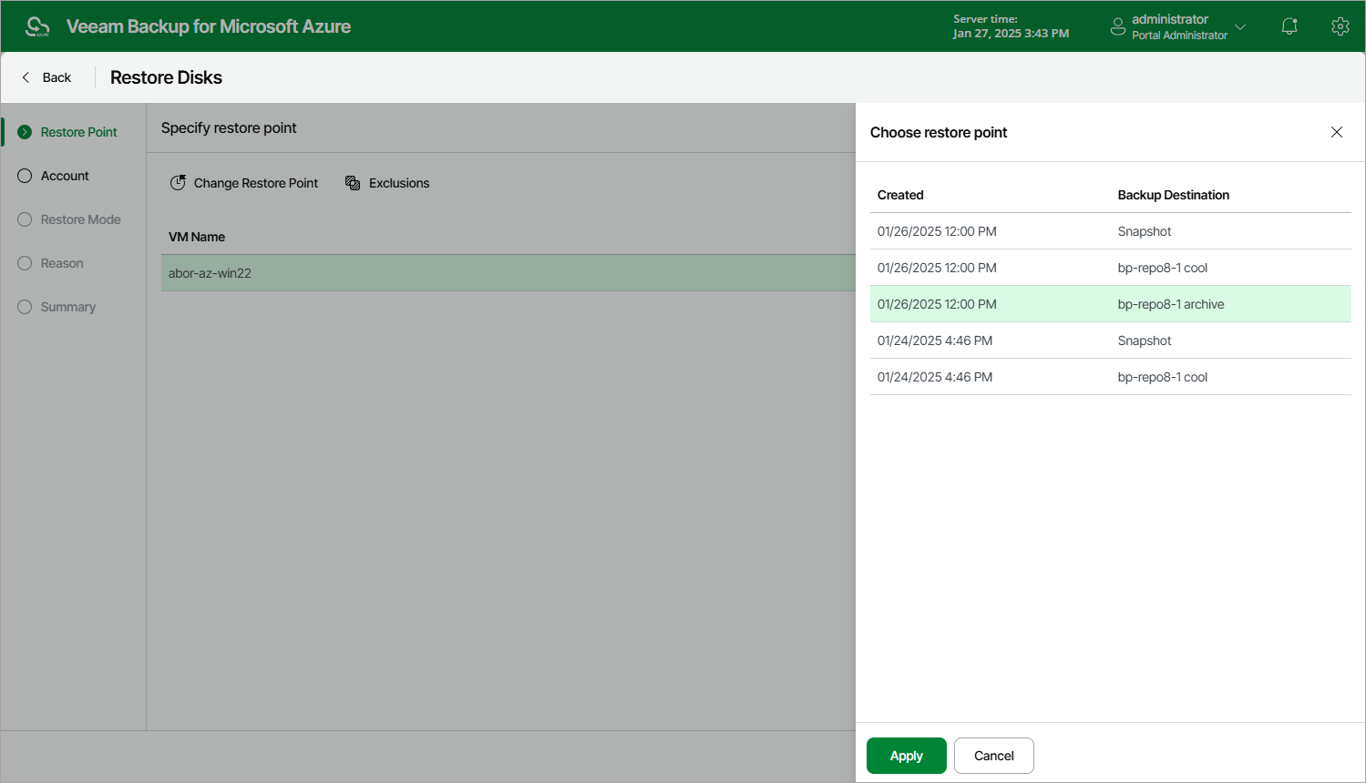This screenshot has height=783, width=1366.
Task: Click the Account step indicator circle
Action: tap(25, 176)
